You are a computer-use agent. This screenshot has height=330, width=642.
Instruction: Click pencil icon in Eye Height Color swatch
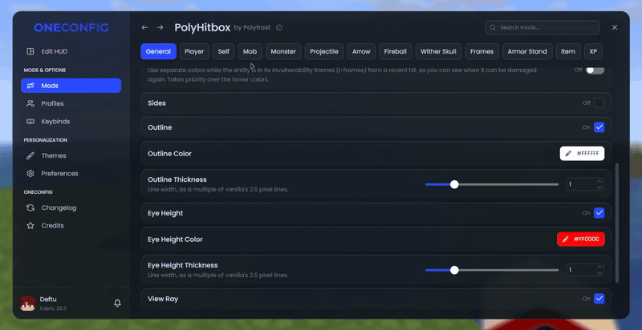pos(566,239)
